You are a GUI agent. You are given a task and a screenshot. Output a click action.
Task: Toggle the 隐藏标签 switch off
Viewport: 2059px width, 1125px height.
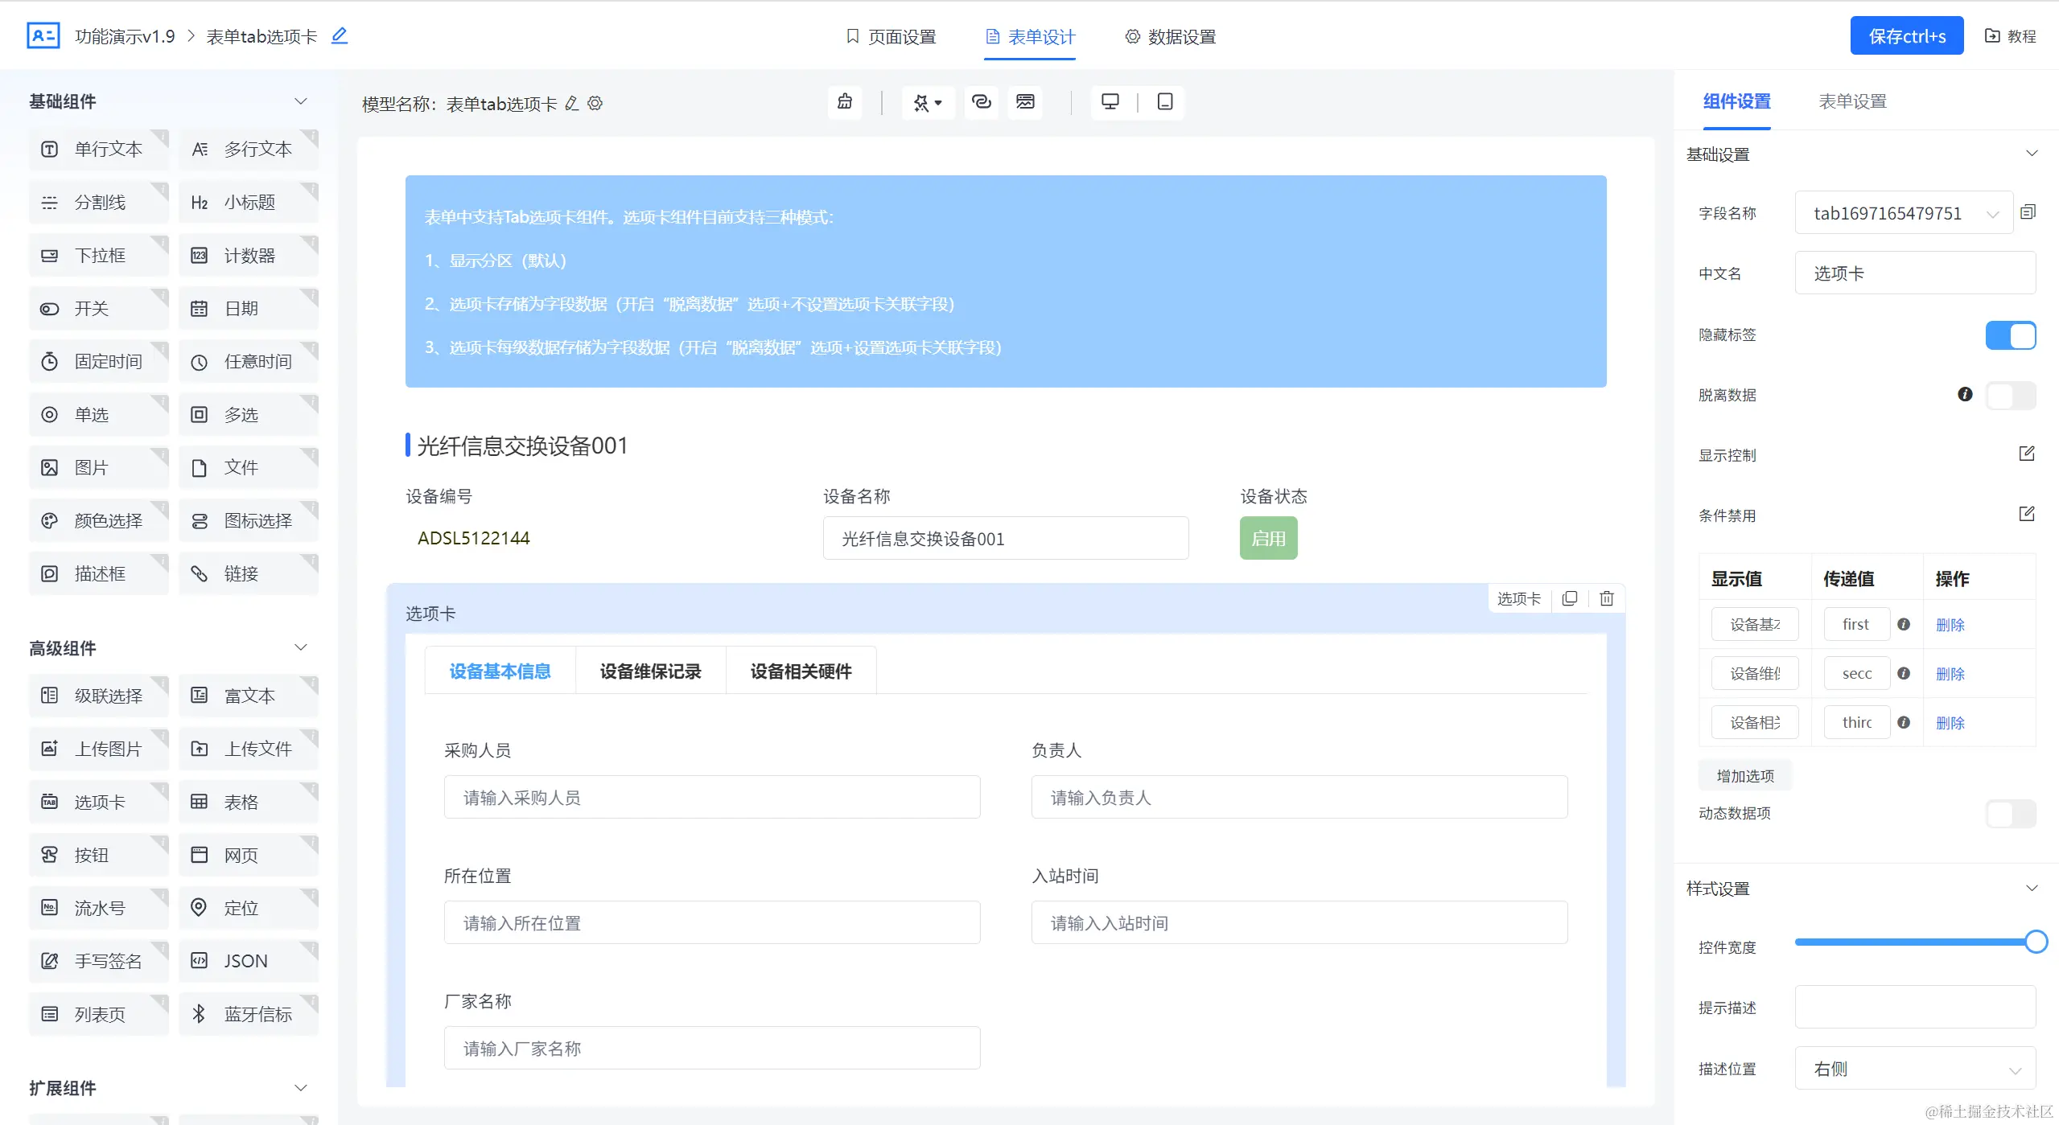[x=2010, y=335]
